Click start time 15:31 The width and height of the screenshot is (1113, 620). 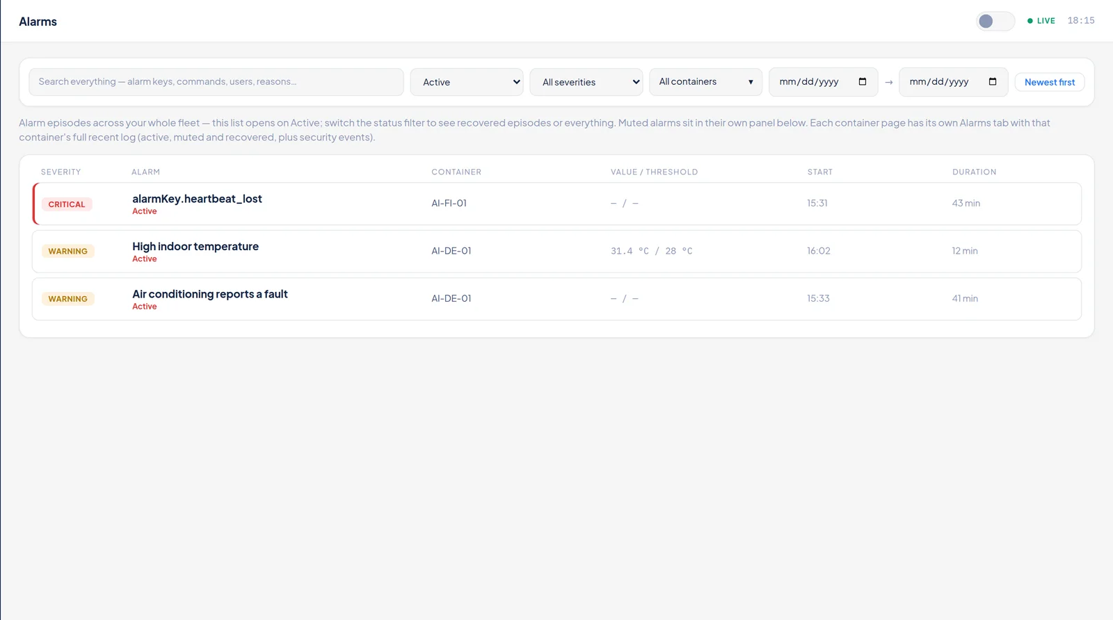(817, 203)
